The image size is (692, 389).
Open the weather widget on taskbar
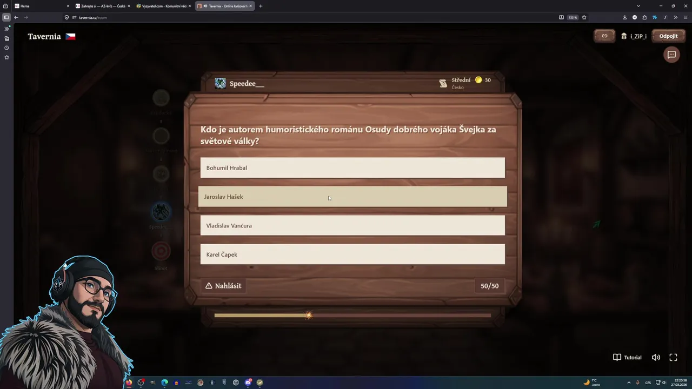pyautogui.click(x=592, y=383)
